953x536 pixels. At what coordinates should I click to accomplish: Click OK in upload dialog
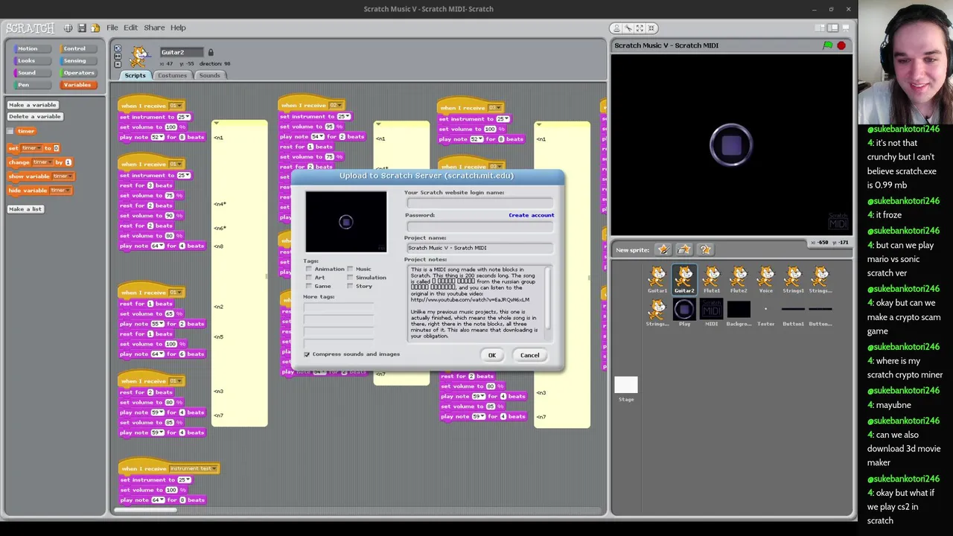[492, 355]
